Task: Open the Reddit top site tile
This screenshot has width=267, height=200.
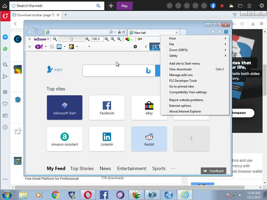Action: (149, 139)
